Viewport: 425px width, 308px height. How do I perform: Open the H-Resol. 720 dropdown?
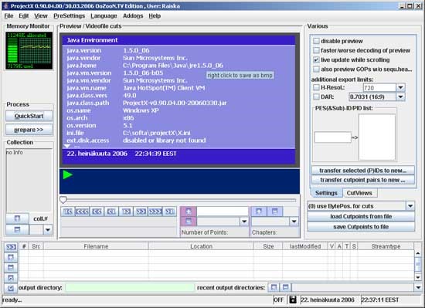400,87
